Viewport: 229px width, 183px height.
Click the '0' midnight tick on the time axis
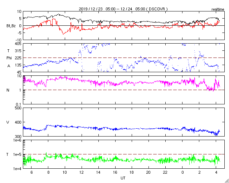point(182,172)
